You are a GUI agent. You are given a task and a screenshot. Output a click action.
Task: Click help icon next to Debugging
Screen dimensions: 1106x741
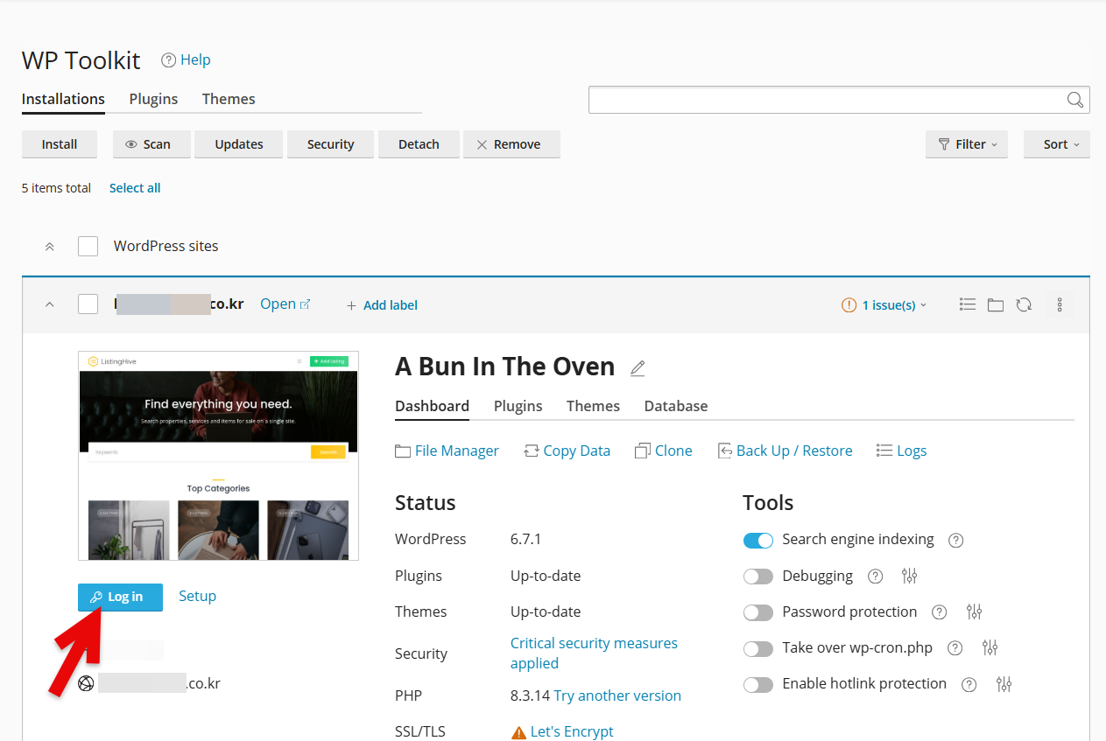tap(875, 577)
